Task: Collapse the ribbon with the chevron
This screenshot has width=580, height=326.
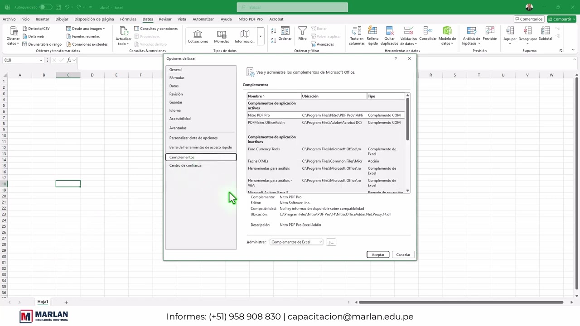Action: tap(573, 50)
